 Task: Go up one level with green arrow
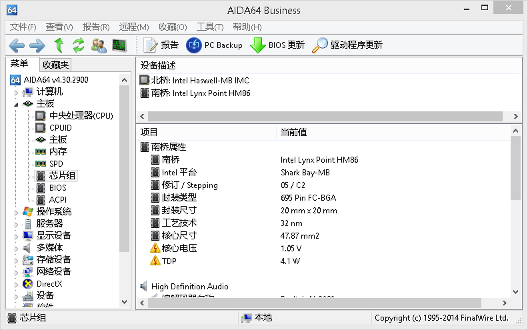[59, 45]
